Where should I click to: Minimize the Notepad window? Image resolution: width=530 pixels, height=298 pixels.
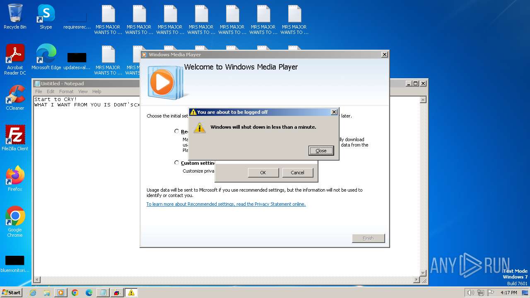coord(409,83)
